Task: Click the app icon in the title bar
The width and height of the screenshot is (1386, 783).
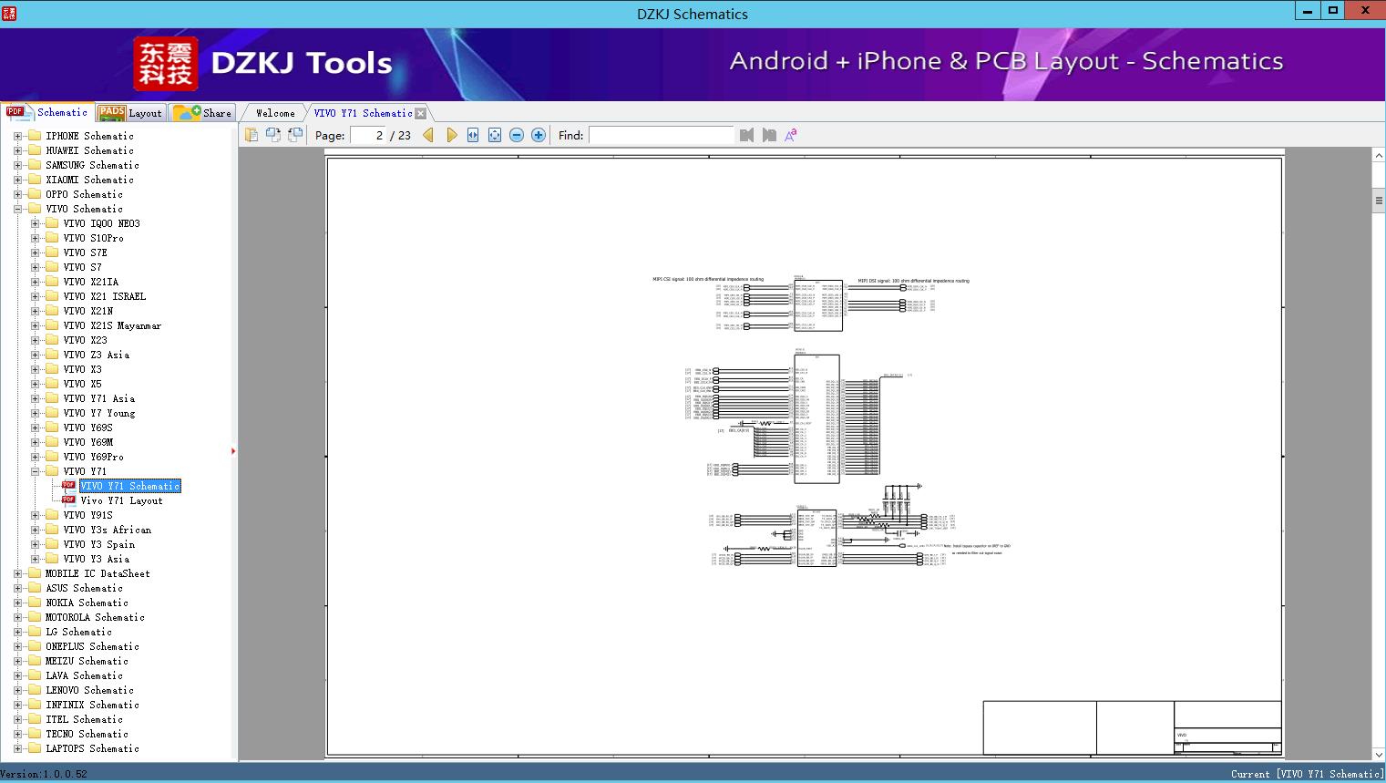Action: tap(9, 14)
